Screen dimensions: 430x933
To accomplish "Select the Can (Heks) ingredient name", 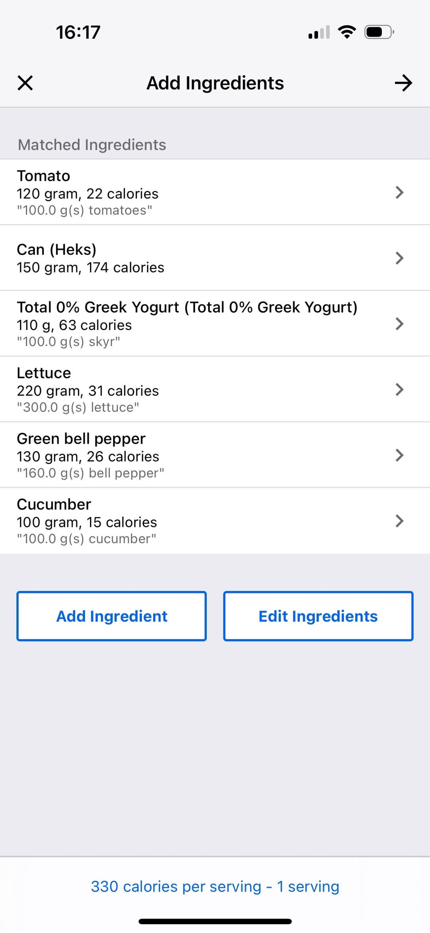I will [x=57, y=249].
